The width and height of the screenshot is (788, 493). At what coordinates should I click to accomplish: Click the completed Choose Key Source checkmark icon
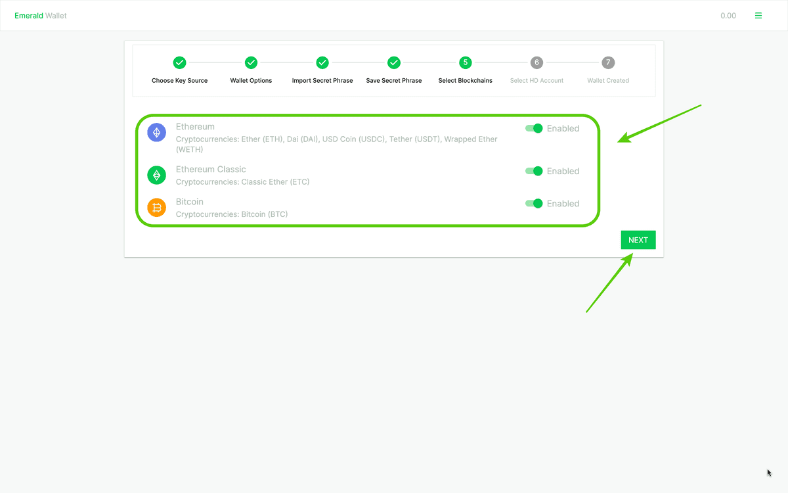179,62
